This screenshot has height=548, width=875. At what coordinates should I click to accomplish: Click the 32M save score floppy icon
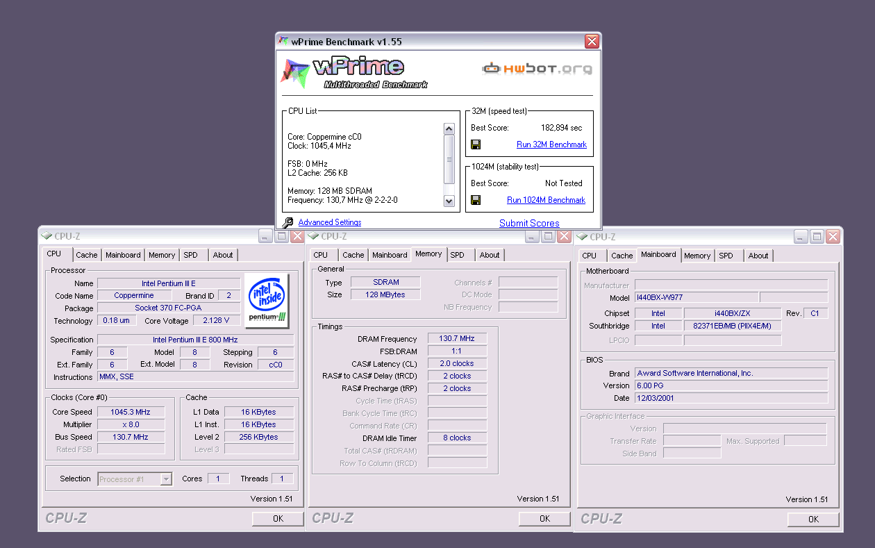[476, 144]
